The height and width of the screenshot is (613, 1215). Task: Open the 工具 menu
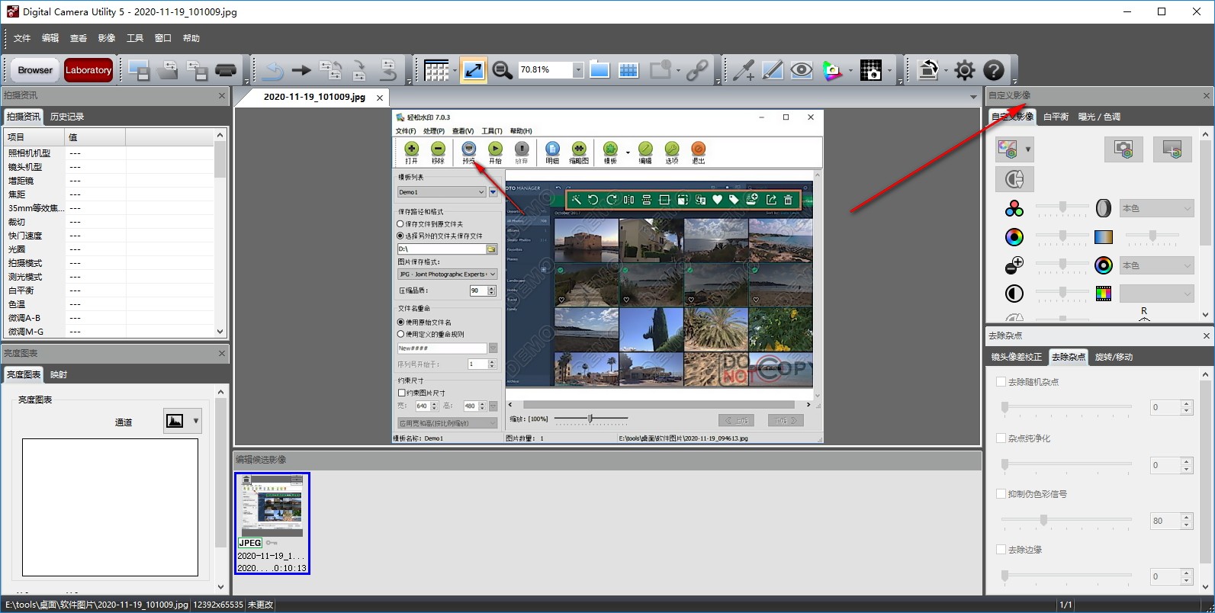[x=135, y=38]
